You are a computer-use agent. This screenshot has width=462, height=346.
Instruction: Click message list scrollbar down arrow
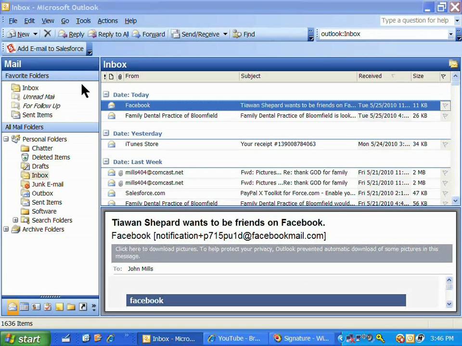coord(455,201)
